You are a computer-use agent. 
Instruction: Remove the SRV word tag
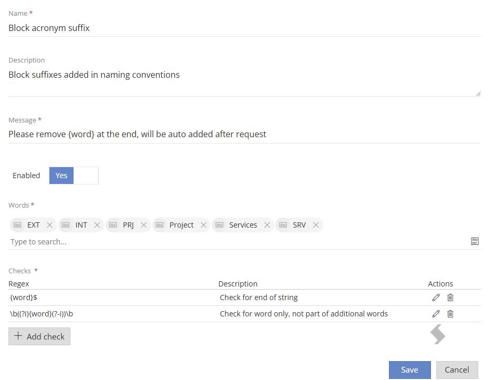click(x=316, y=225)
